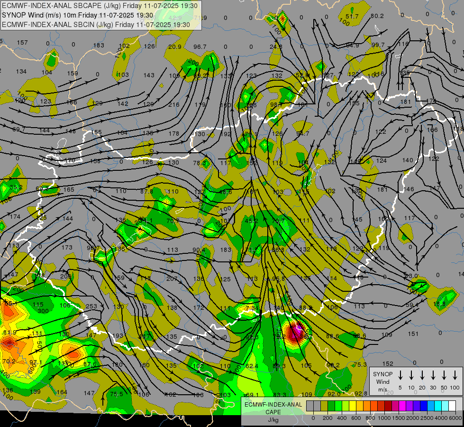This screenshot has height=427, width=464.
Task: Pick the pure yellow CAPE legend swatch
Action: pyautogui.click(x=353, y=406)
